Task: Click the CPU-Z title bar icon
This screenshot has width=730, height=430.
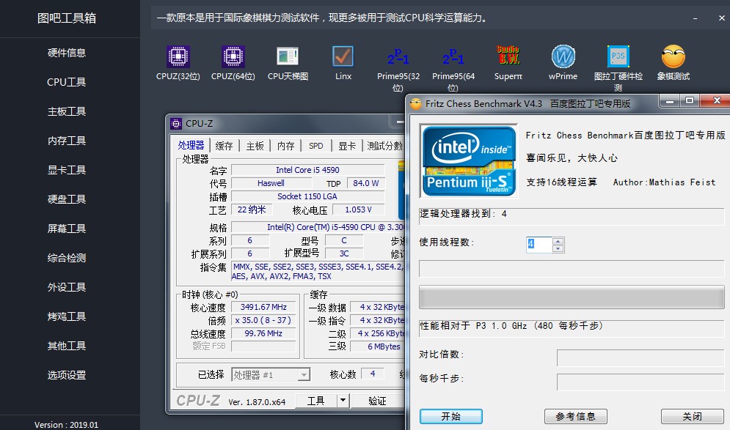Action: point(176,124)
